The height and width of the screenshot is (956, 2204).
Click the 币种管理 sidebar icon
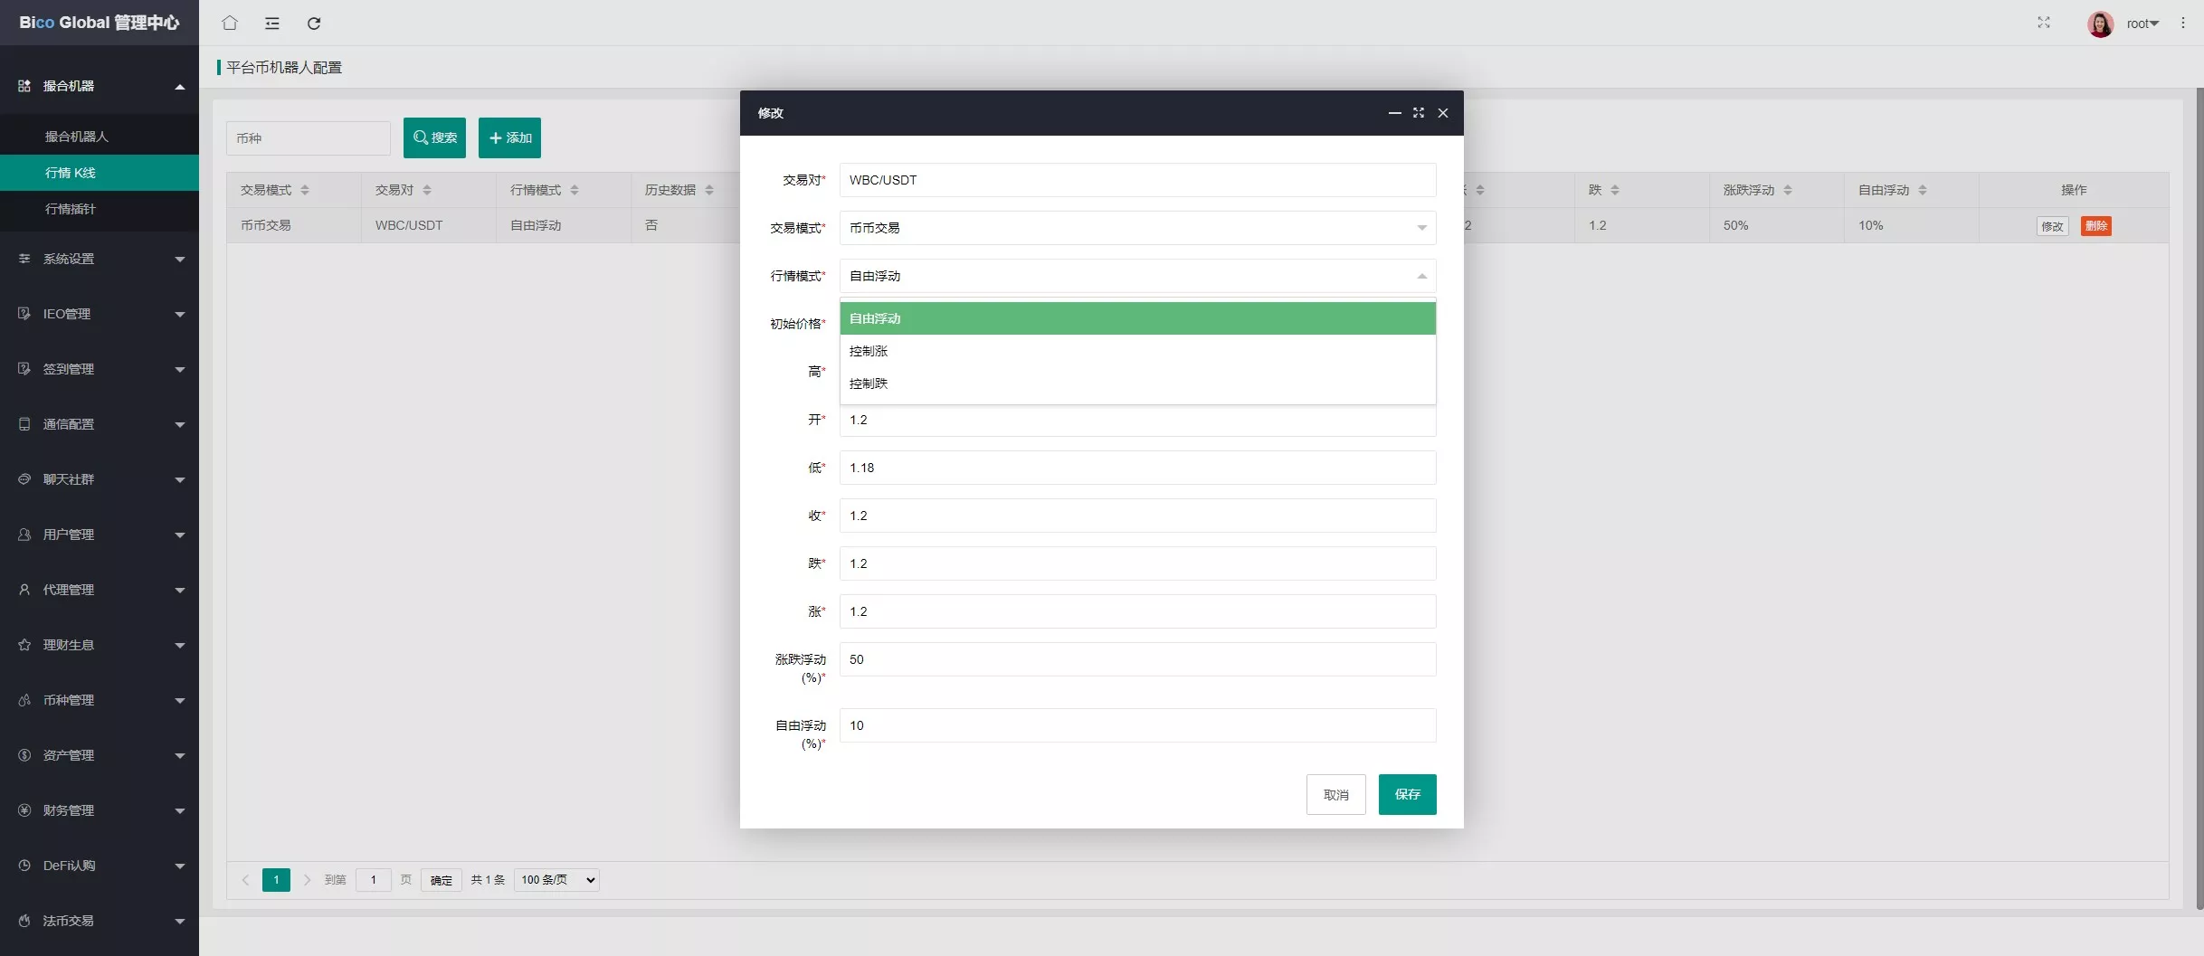point(24,700)
